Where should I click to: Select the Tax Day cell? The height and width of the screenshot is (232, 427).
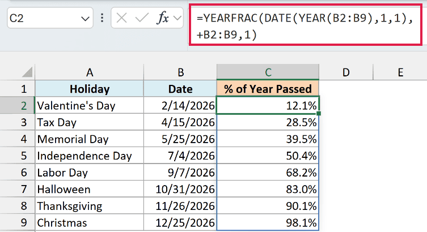pos(90,122)
